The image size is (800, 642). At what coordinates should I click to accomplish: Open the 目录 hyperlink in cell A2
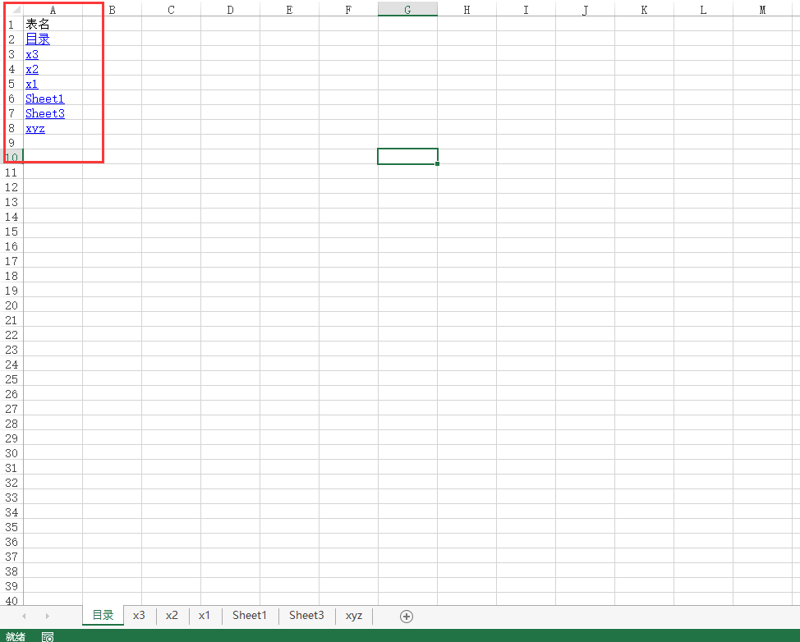tap(38, 39)
